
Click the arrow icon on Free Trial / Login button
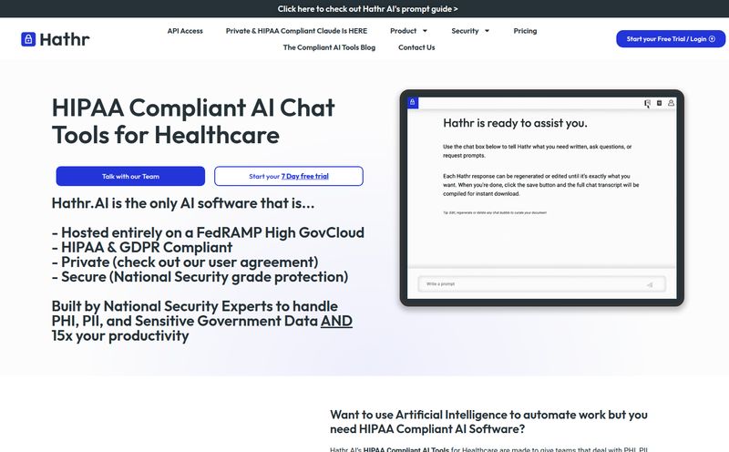tap(712, 39)
